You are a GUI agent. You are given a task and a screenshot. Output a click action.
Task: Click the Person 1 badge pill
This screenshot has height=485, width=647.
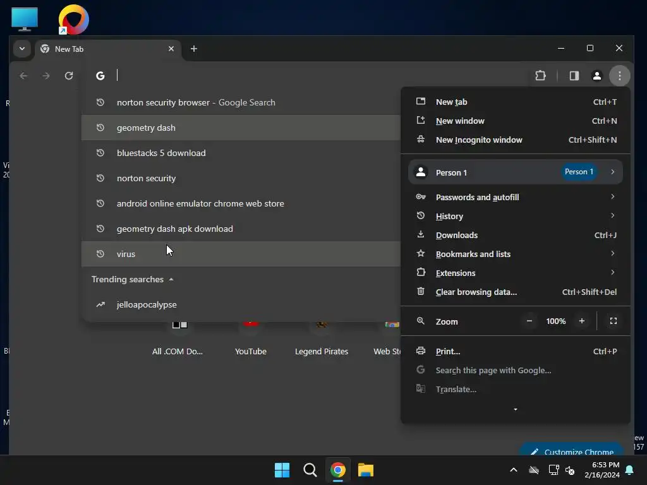point(579,172)
